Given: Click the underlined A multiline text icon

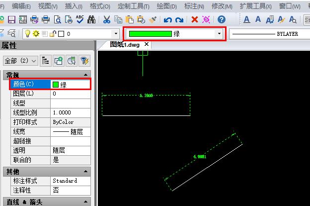Looking at the screenshot, I should pos(247,19).
